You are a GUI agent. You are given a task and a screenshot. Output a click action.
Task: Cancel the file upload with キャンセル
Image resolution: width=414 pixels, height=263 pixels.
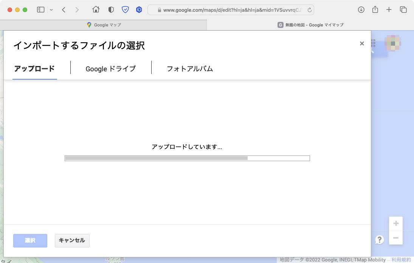(x=72, y=240)
